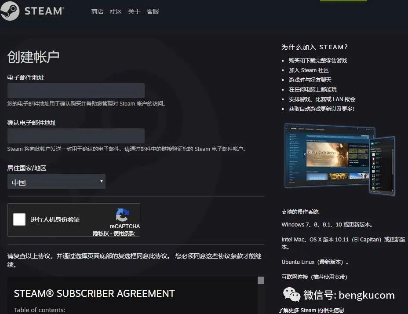Click the 在任何电脑上都能玩 list item
The width and height of the screenshot is (408, 314).
point(313,89)
